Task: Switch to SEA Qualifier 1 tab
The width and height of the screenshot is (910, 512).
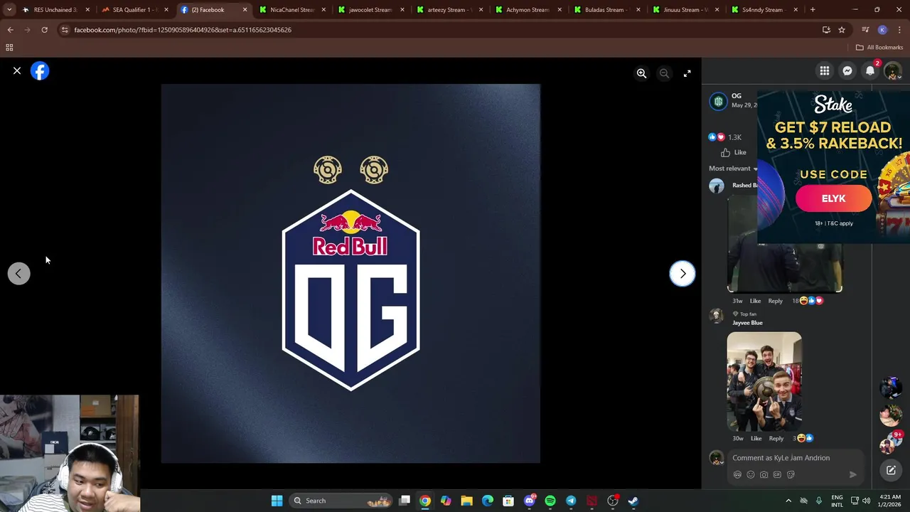Action: coord(134,10)
